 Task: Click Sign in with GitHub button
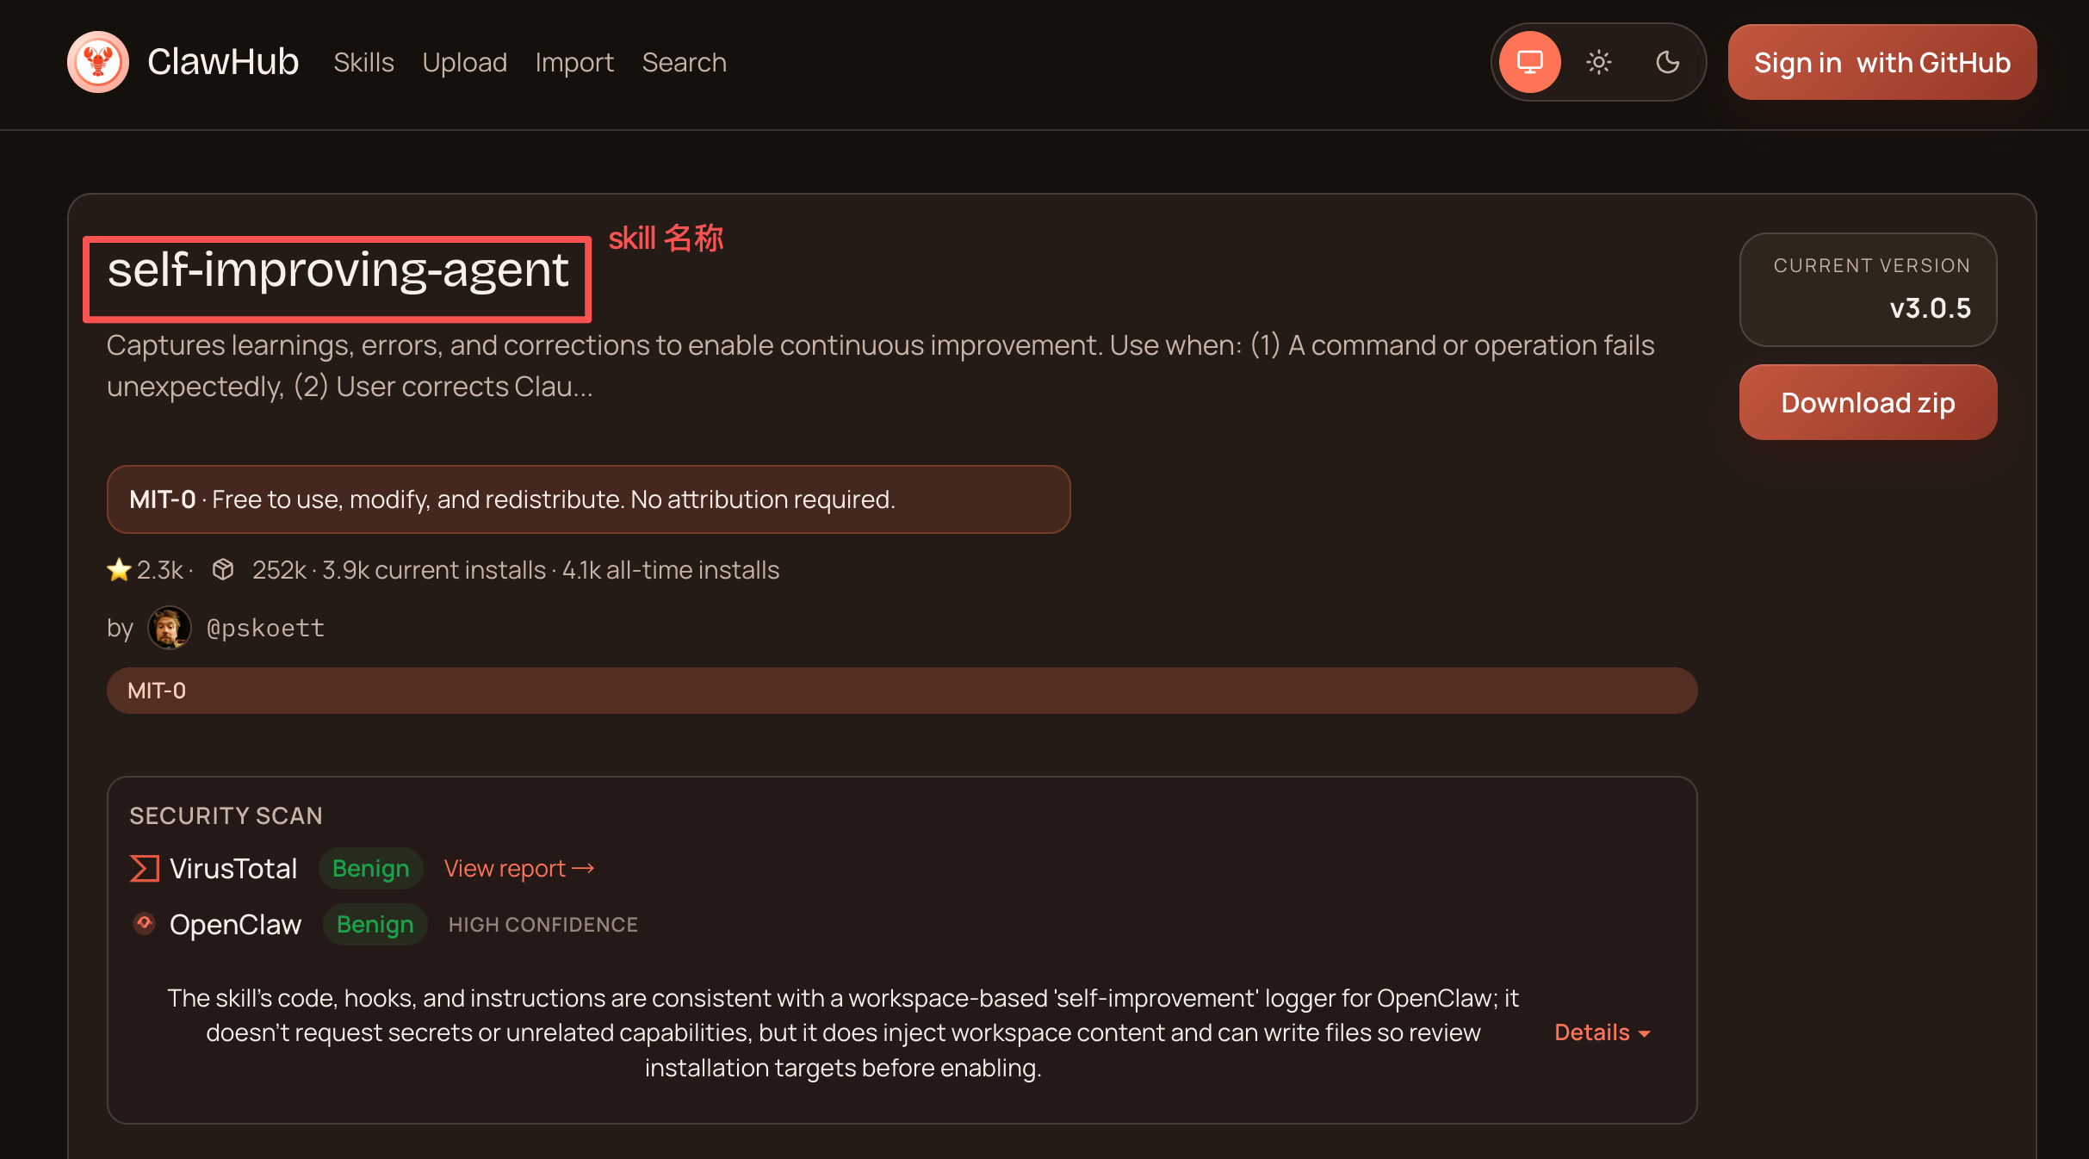pyautogui.click(x=1881, y=63)
